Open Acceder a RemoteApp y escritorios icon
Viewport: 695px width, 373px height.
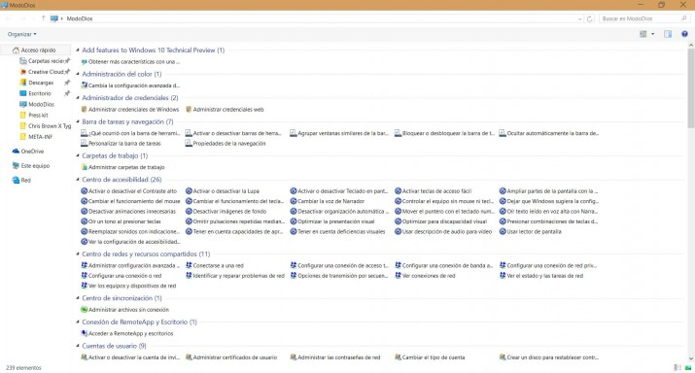85,333
